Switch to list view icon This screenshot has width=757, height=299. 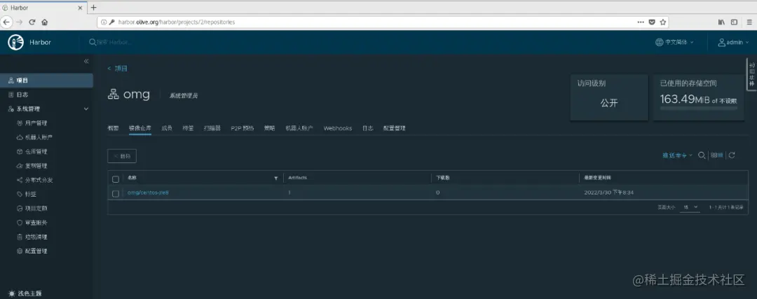(x=720, y=155)
